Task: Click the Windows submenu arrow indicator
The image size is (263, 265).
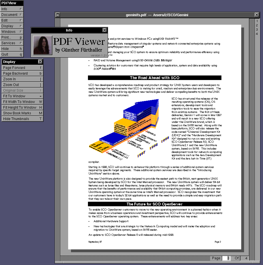Action: [x=21, y=31]
